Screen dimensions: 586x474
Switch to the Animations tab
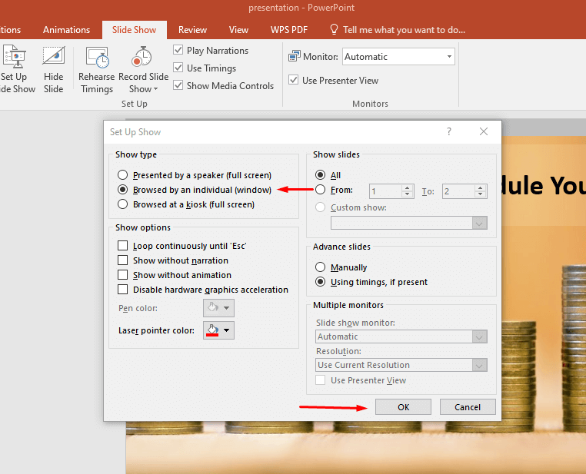pyautogui.click(x=66, y=30)
